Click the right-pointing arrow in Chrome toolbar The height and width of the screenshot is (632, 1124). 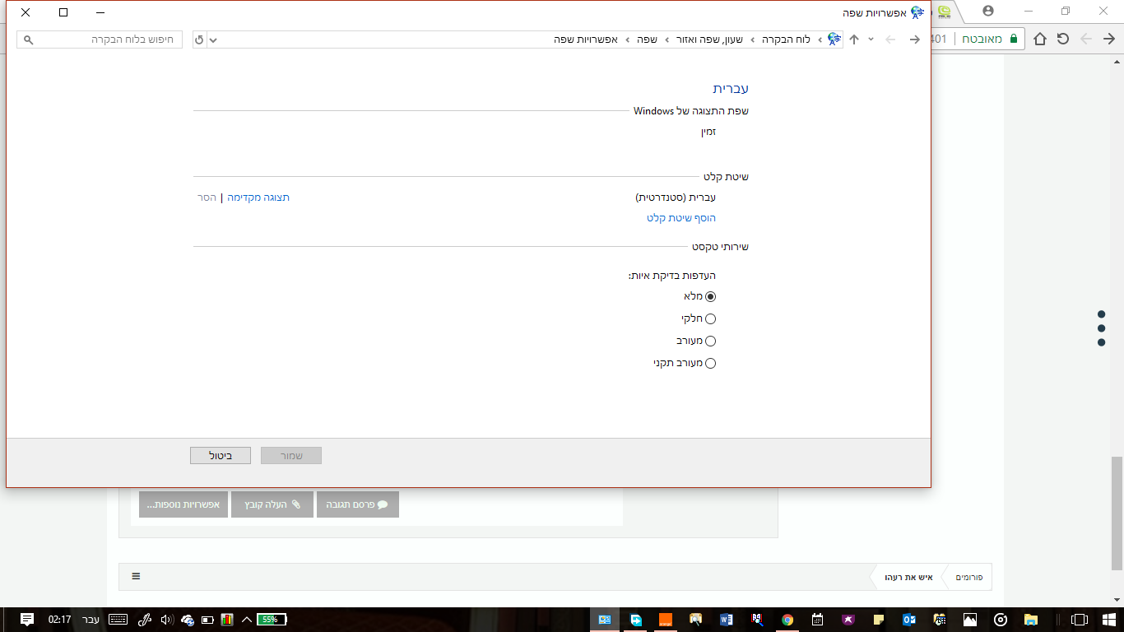pos(1108,39)
